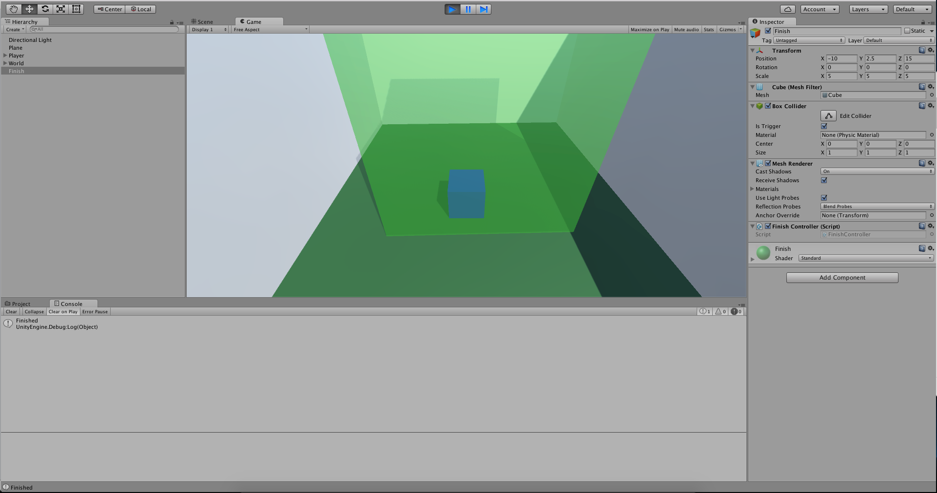
Task: Pause the game playback
Action: click(468, 9)
